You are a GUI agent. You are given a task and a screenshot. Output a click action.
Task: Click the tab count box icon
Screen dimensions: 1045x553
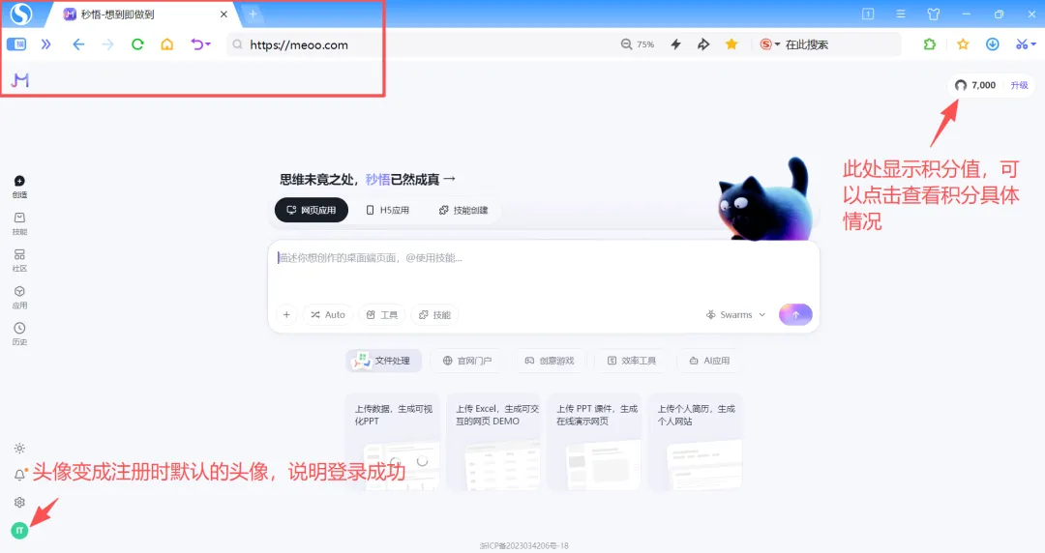click(x=868, y=14)
